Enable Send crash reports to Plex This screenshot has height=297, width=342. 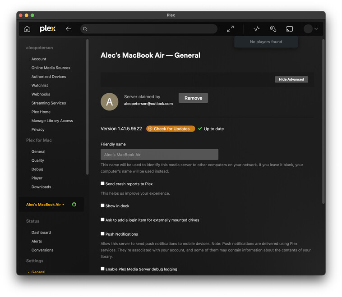click(x=102, y=183)
